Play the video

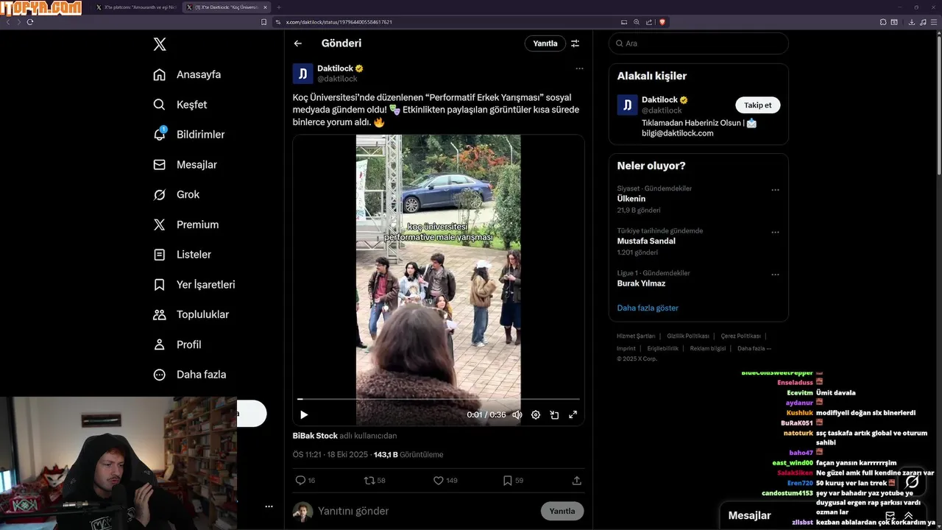[x=304, y=414]
